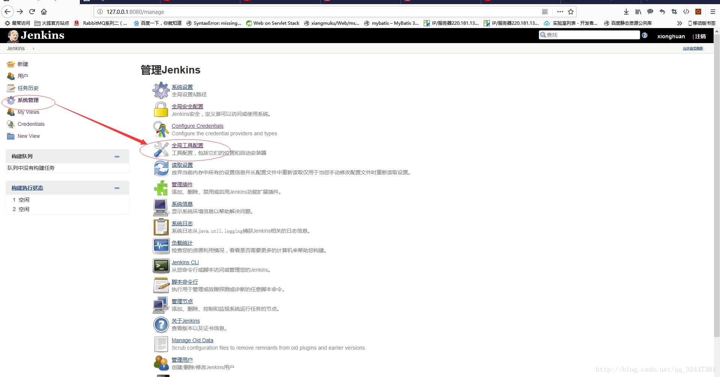Screen dimensions: 720x377
Task: Click the 负载统计 monitor icon
Action: click(161, 246)
